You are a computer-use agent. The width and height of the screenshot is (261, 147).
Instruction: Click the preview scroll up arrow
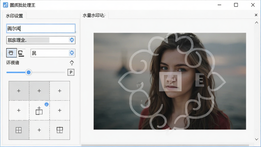(256, 22)
